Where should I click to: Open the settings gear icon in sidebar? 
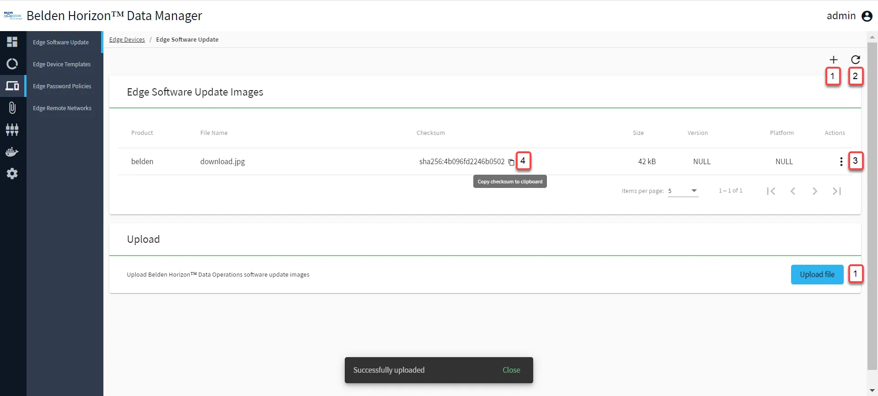point(12,174)
